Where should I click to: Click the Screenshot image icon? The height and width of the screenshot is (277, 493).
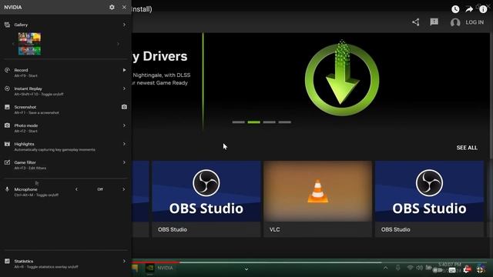tap(7, 107)
